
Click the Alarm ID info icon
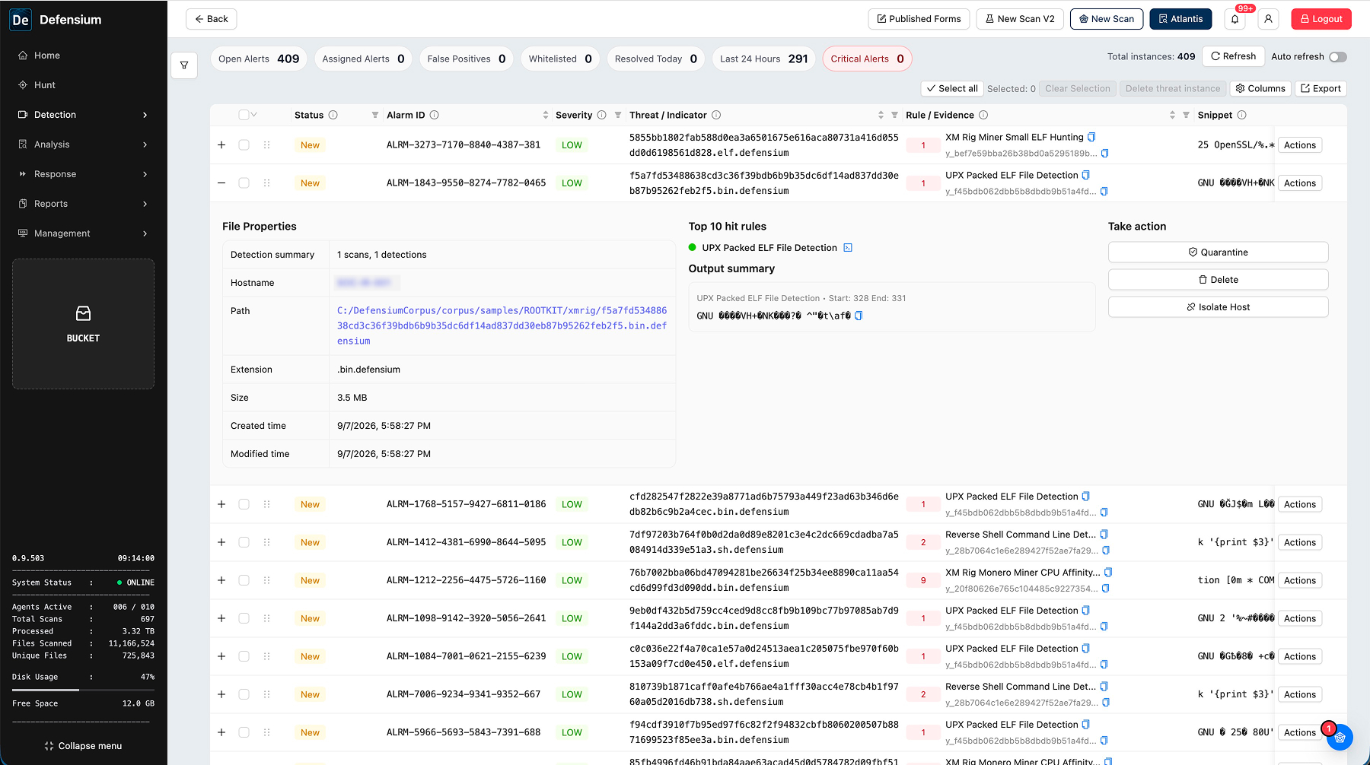point(434,115)
